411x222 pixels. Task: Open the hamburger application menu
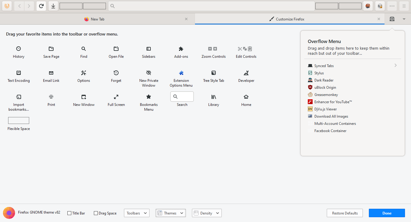pos(404,6)
